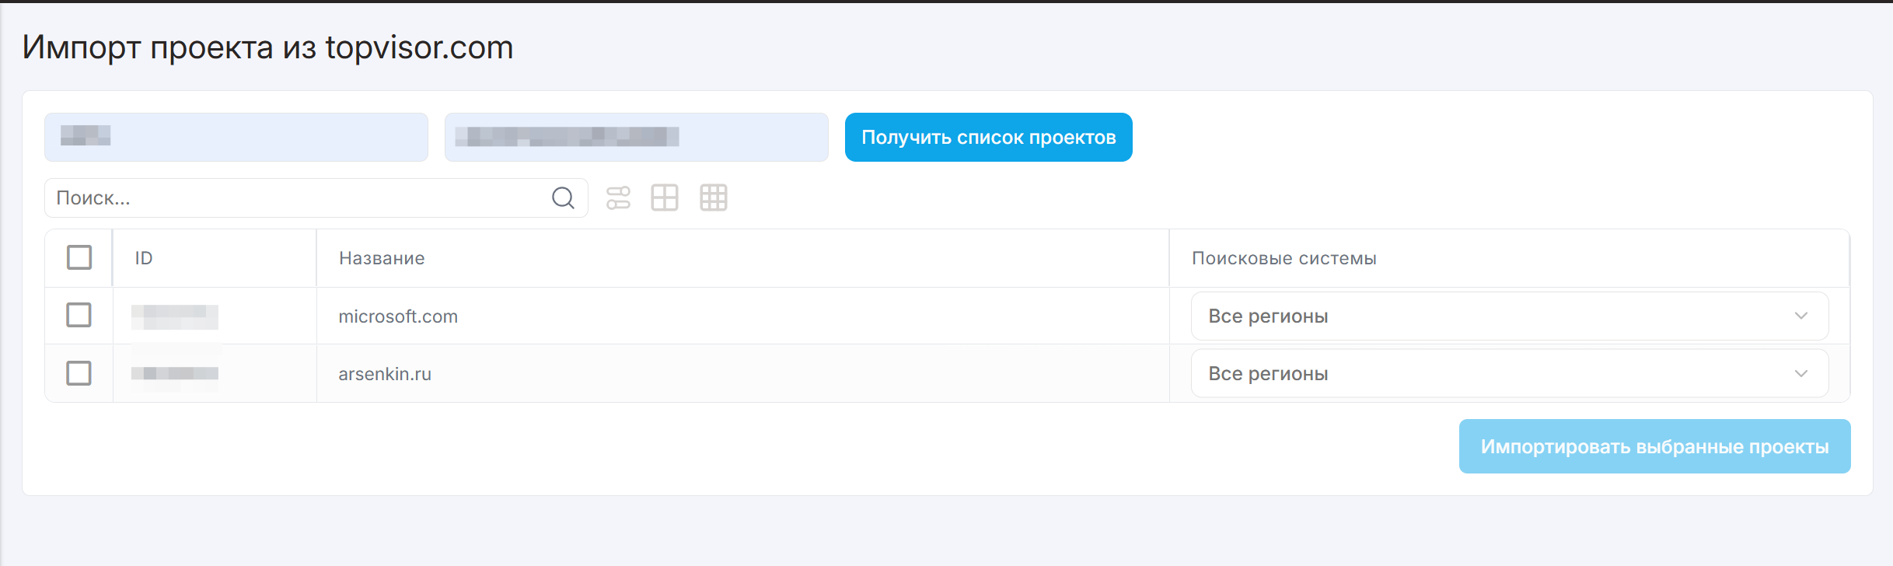Screen dimensions: 1893x566
Task: Select the microsoft.com project name cell
Action: point(398,316)
